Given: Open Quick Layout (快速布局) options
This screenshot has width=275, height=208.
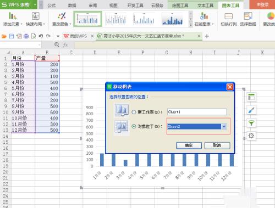Looking at the screenshot, I should tap(35, 19).
